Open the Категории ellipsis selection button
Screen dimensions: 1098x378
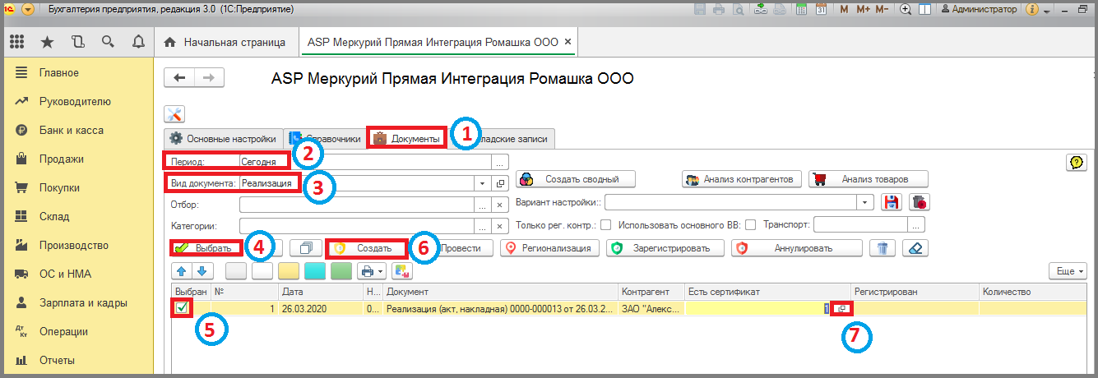pyautogui.click(x=483, y=226)
